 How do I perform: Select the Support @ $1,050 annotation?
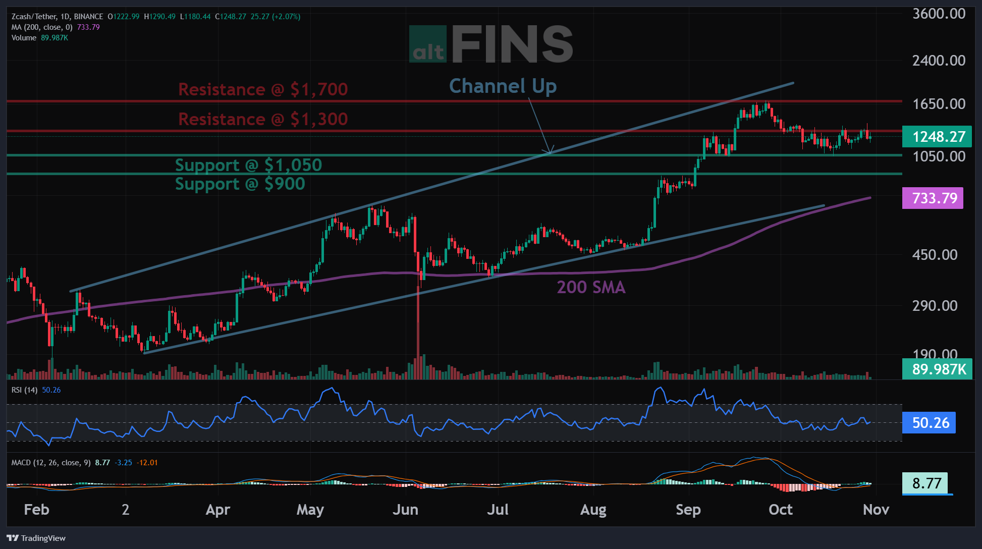pyautogui.click(x=248, y=165)
